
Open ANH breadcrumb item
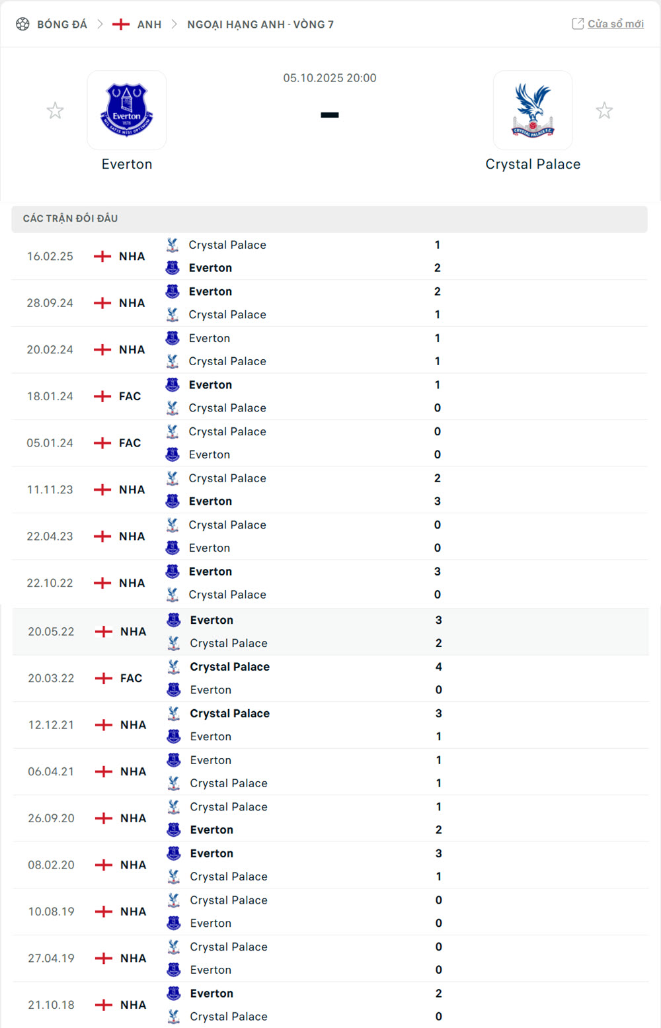[149, 24]
